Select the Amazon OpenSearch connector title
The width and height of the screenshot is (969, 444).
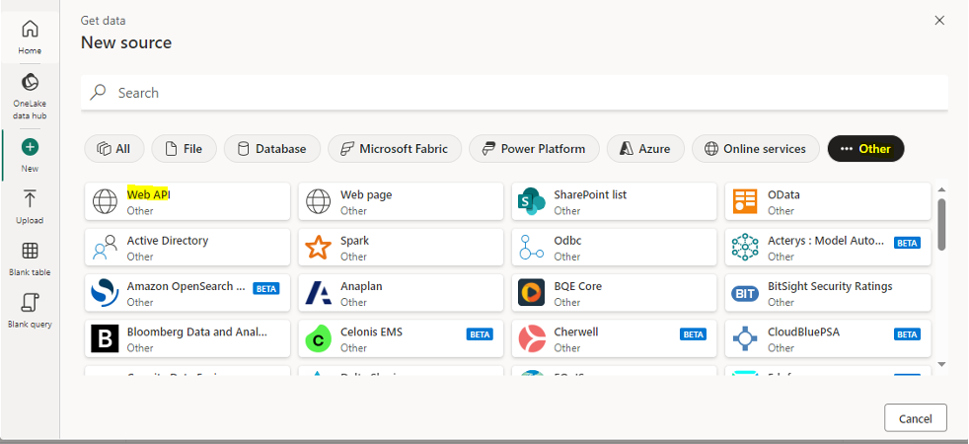point(187,286)
